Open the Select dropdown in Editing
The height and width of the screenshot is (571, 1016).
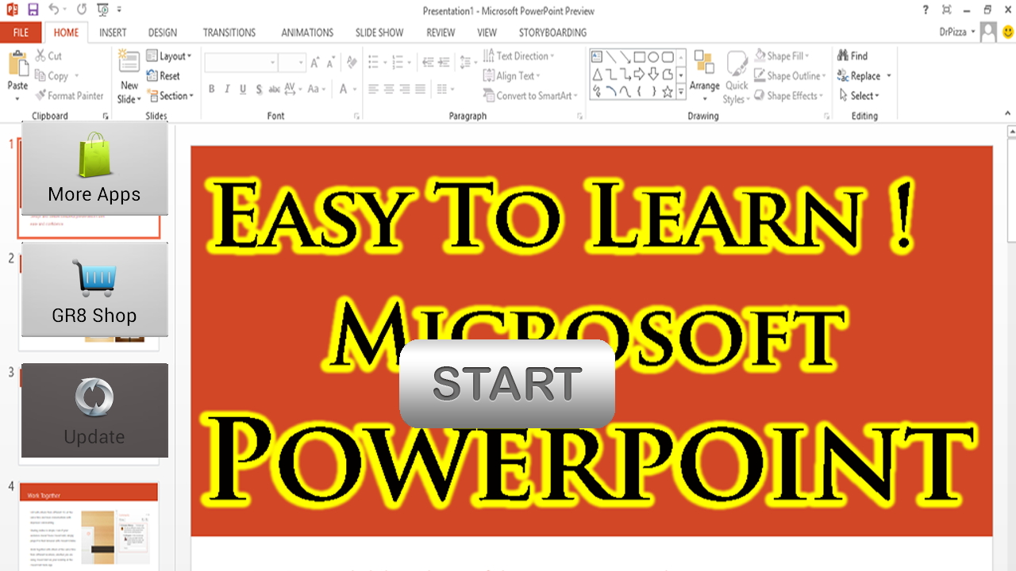[x=859, y=96]
